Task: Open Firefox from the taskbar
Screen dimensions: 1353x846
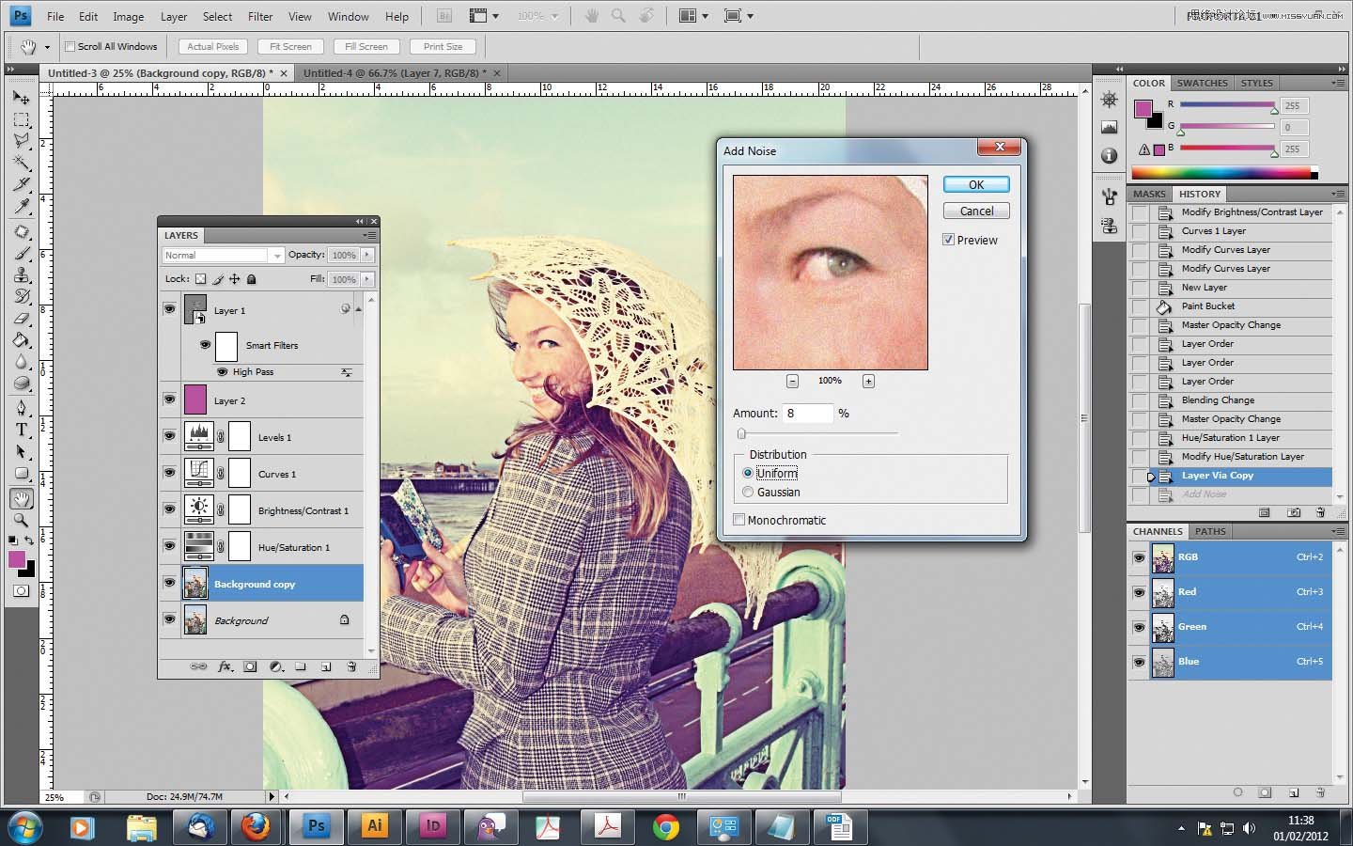Action: pos(255,827)
